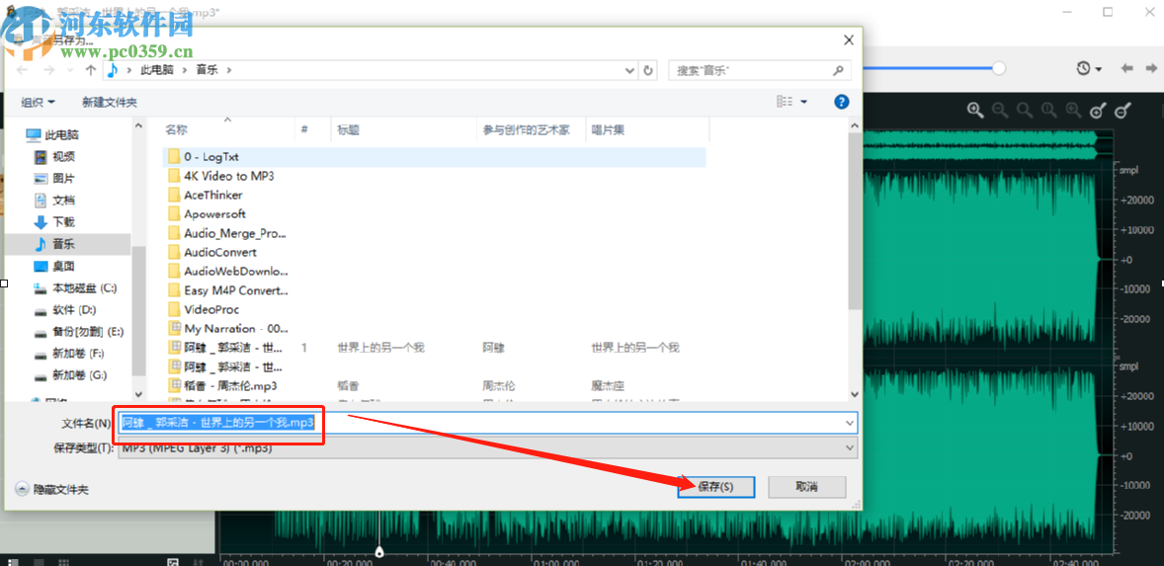The height and width of the screenshot is (566, 1164).
Task: Select 下载 in the navigation tree
Action: (x=54, y=222)
